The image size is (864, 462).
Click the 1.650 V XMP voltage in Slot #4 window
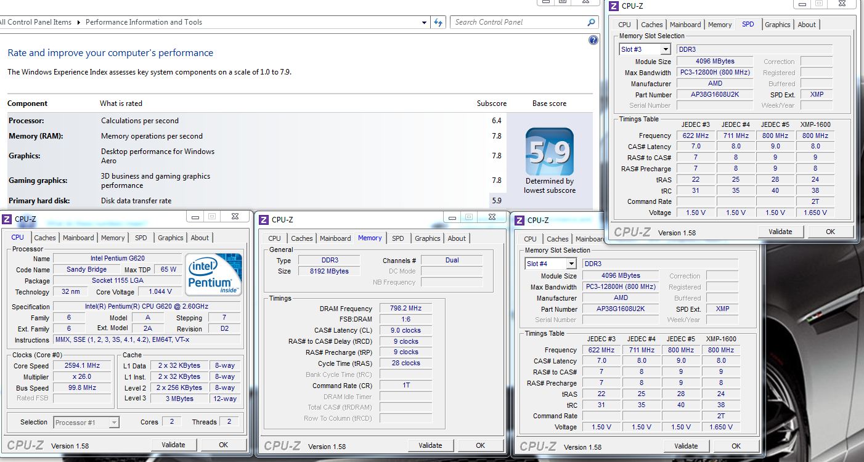click(720, 427)
